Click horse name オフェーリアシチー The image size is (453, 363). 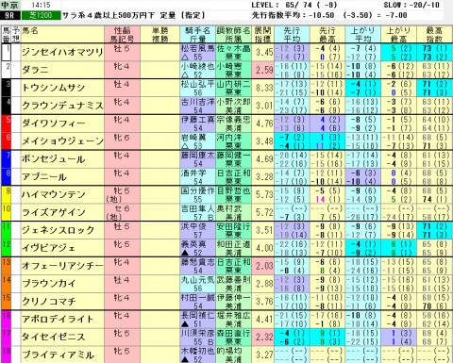click(62, 266)
